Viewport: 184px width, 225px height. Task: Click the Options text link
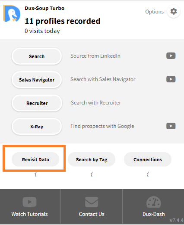point(154,12)
